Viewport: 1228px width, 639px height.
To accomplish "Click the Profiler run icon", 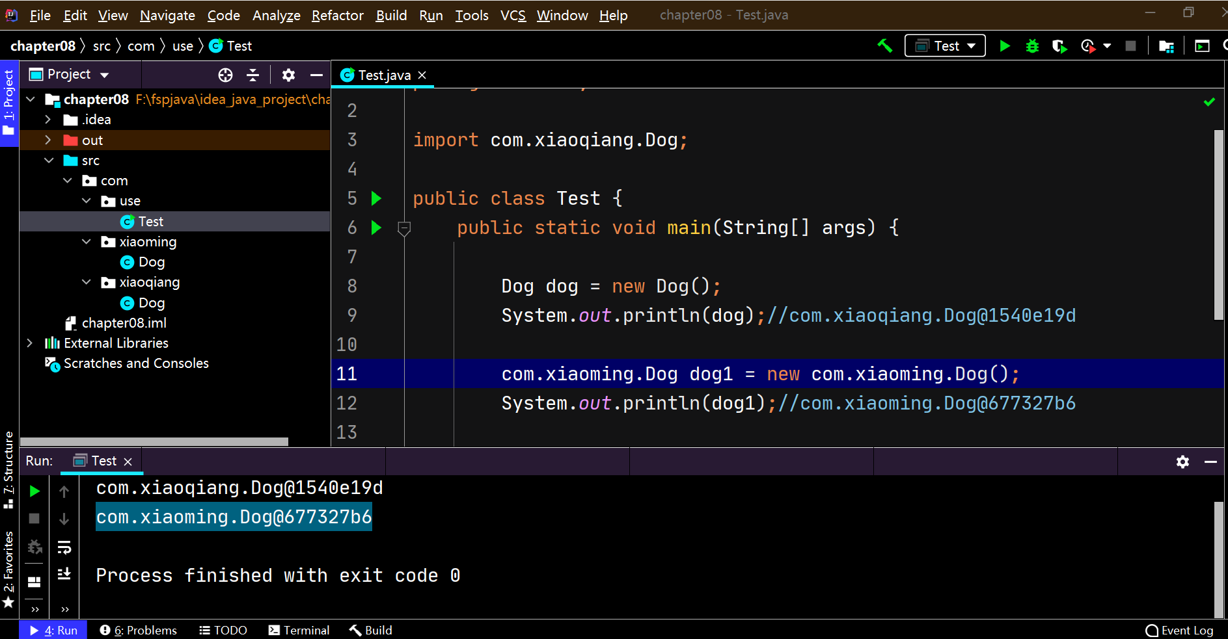I will [x=1087, y=46].
